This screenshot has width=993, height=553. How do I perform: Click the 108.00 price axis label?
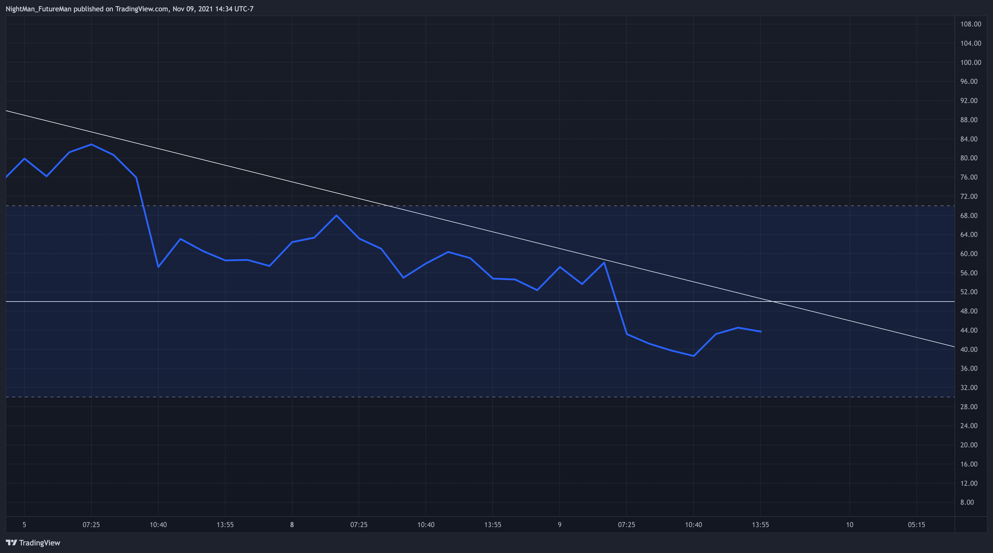[x=971, y=24]
